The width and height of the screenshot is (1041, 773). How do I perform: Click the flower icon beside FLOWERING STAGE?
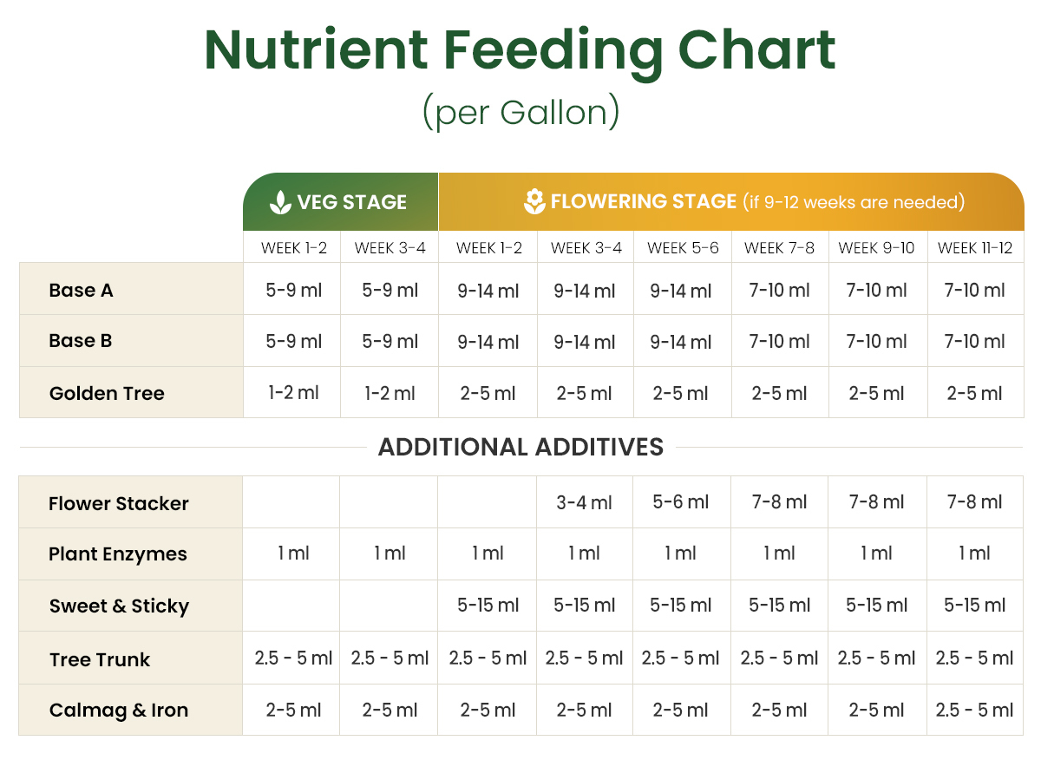click(x=534, y=201)
